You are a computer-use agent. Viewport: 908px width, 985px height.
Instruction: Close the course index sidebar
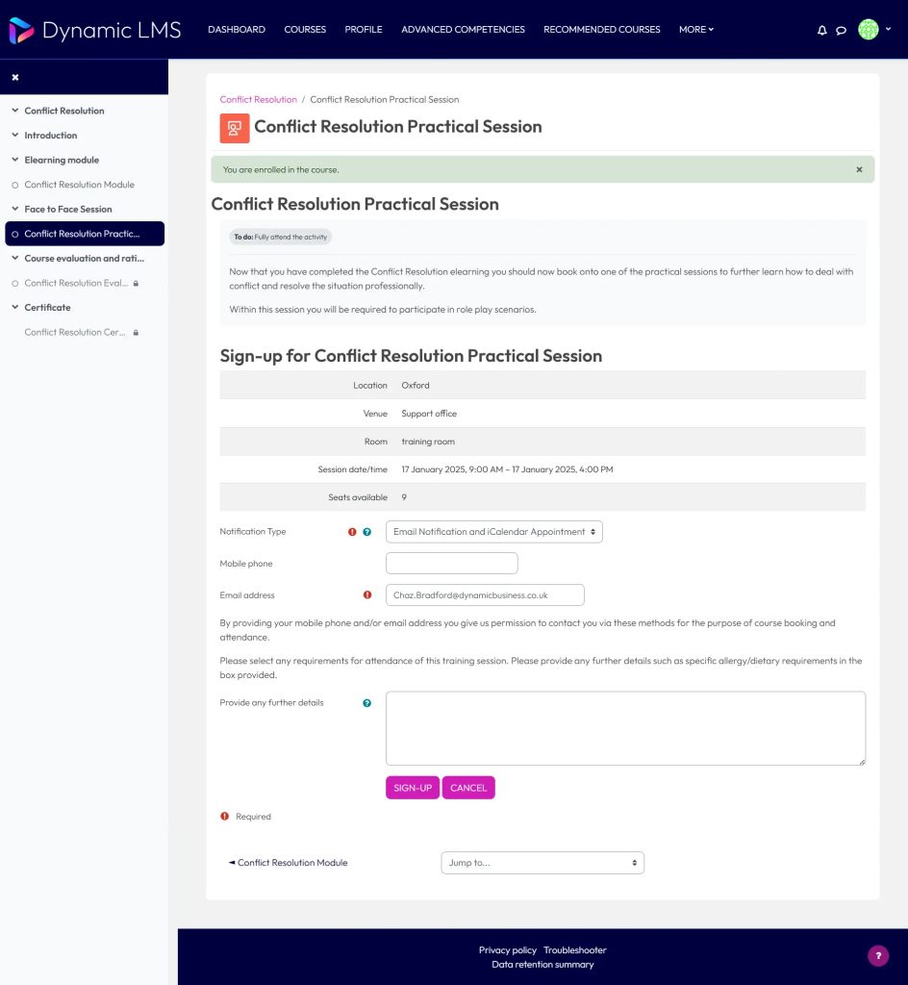[15, 77]
